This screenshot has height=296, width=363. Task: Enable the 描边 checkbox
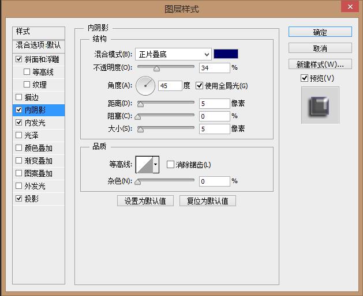point(18,97)
